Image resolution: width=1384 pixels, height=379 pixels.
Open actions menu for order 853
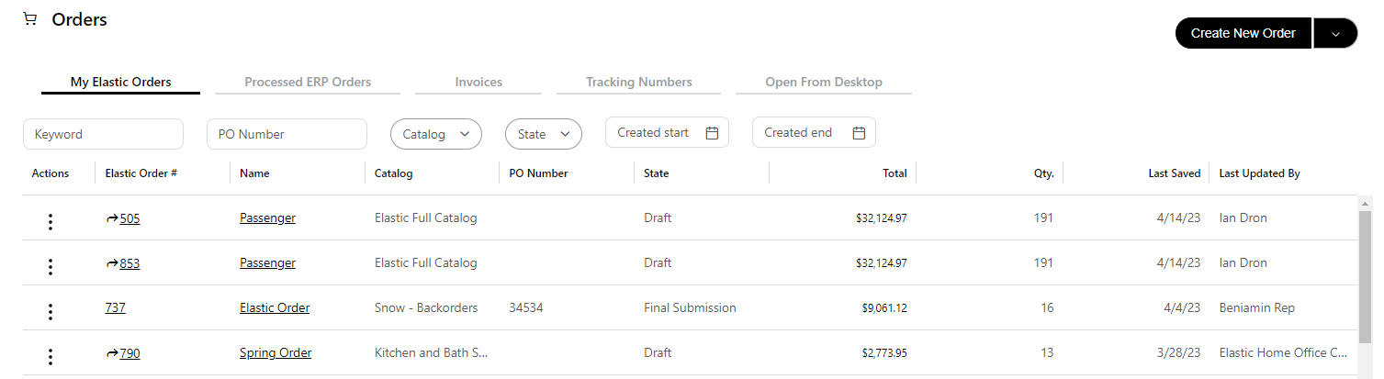51,266
